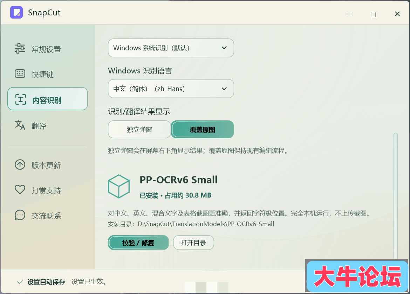This screenshot has width=410, height=294.
Task: Switch to the 快捷键 page
Action: tap(47, 74)
